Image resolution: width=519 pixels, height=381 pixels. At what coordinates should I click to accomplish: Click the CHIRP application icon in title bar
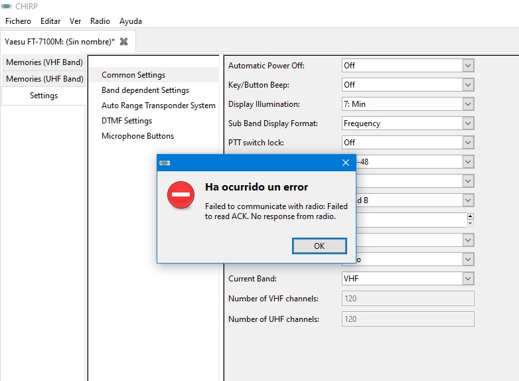6,6
